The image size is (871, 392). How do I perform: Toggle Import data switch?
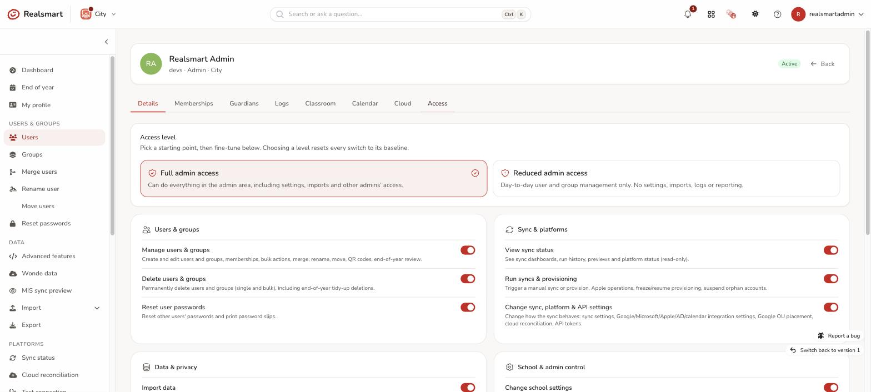coord(468,388)
